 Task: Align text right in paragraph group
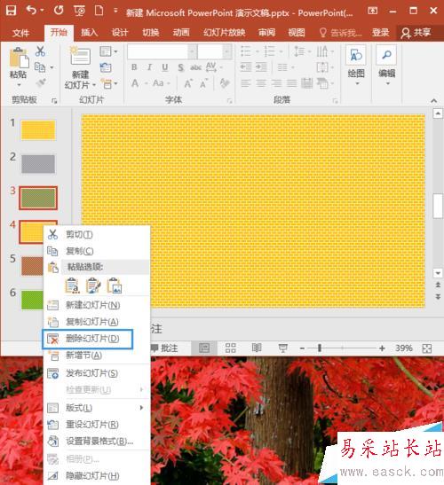(276, 83)
